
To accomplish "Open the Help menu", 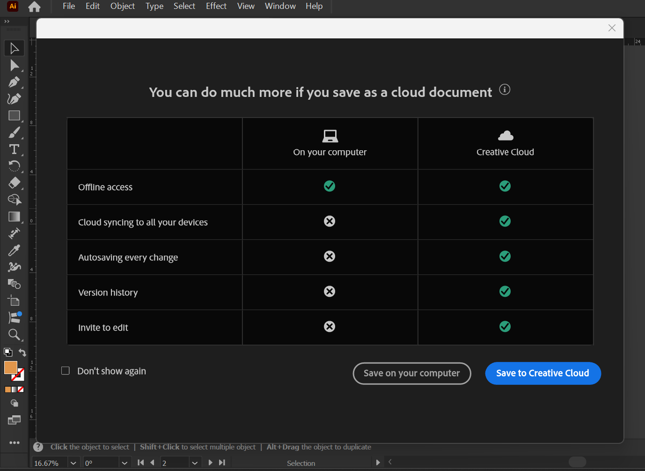I will click(x=314, y=6).
